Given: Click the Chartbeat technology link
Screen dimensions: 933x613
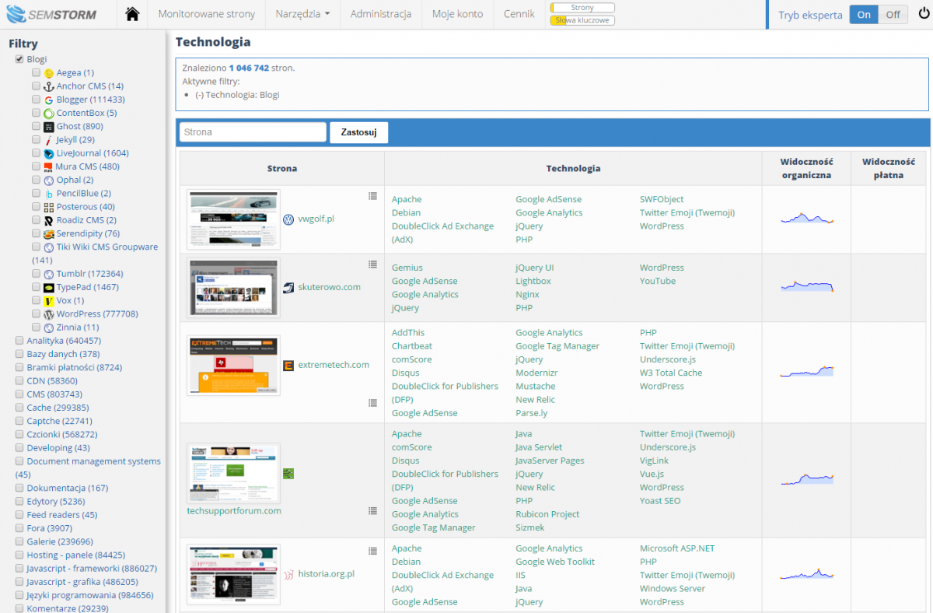Looking at the screenshot, I should tap(412, 346).
